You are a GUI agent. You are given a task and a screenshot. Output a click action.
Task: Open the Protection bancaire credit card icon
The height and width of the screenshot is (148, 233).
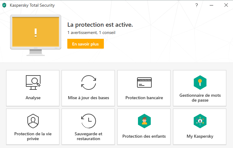tap(144, 82)
